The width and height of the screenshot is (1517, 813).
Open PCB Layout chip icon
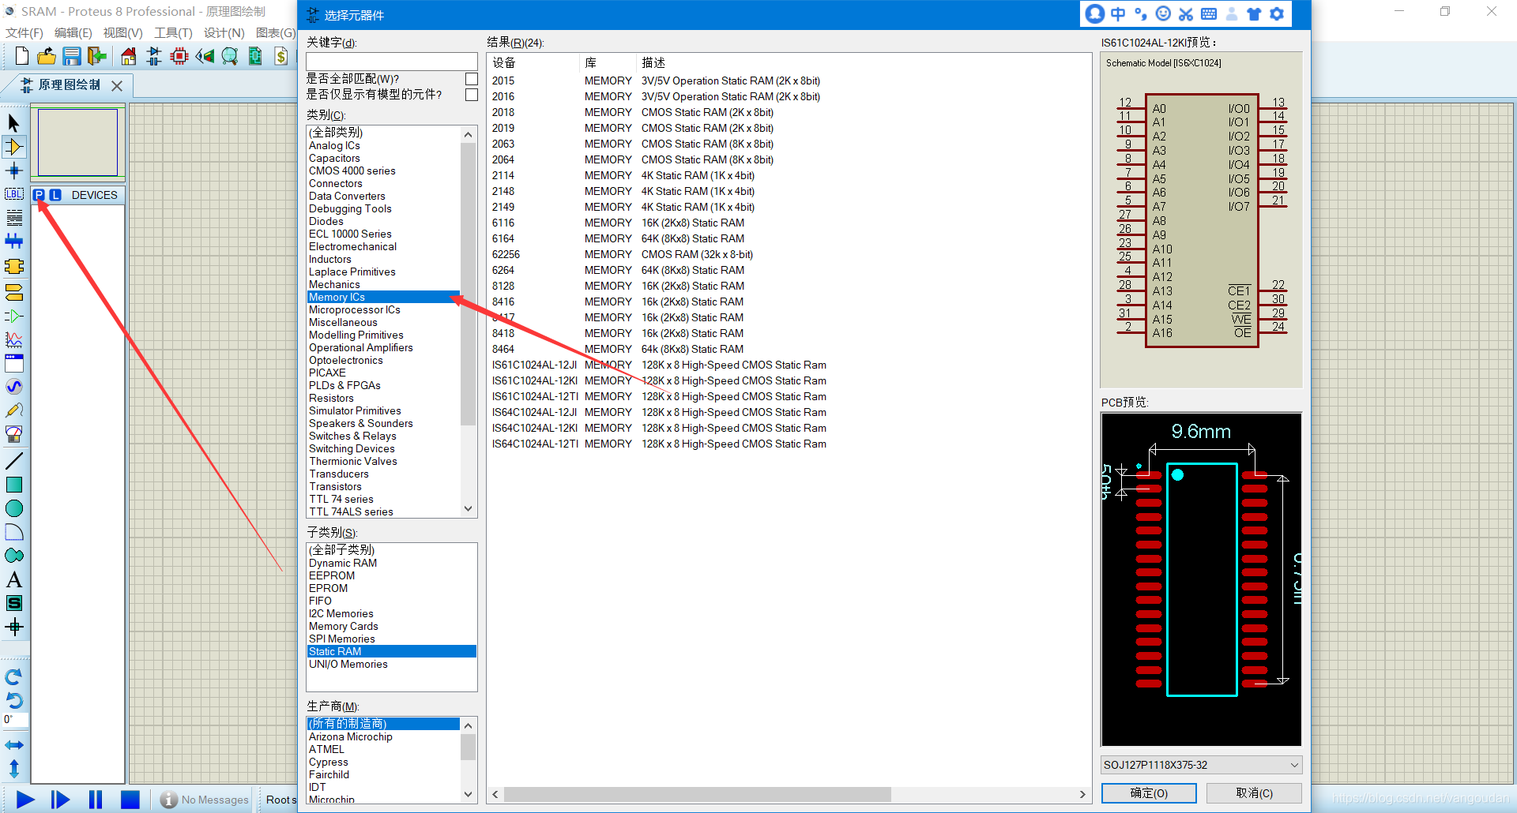coord(179,56)
